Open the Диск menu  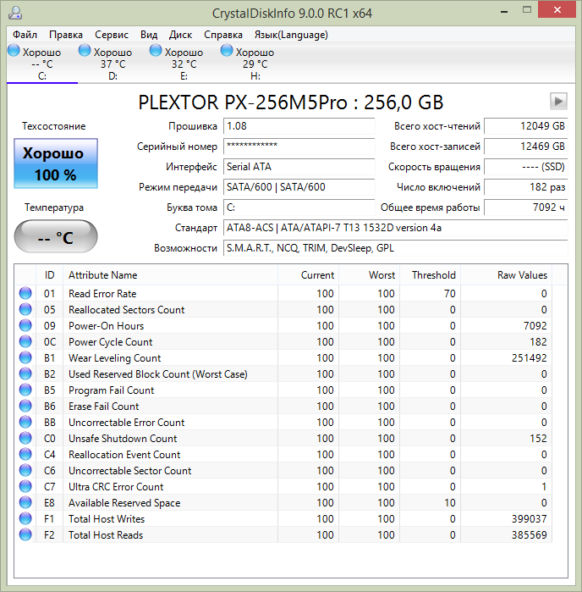tap(180, 35)
